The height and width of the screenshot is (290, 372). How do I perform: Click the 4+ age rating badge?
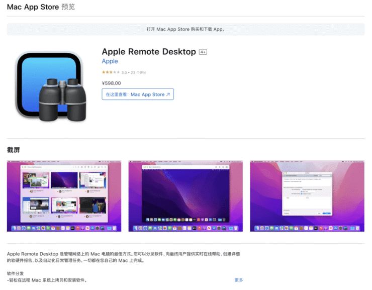[x=203, y=52]
